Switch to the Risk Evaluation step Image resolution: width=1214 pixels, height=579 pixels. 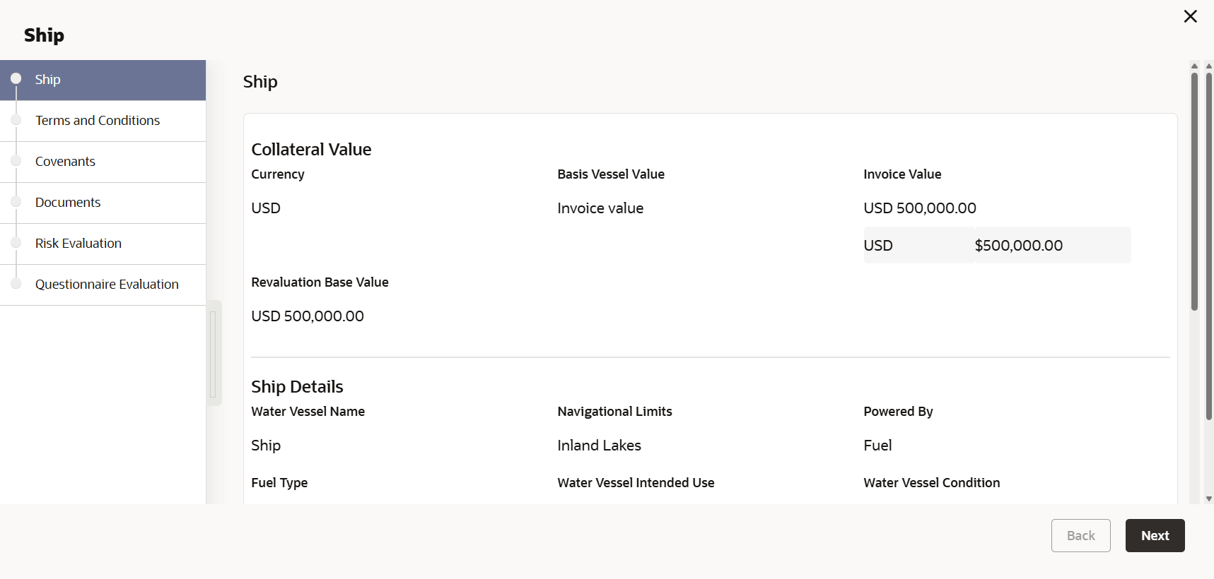pos(78,244)
